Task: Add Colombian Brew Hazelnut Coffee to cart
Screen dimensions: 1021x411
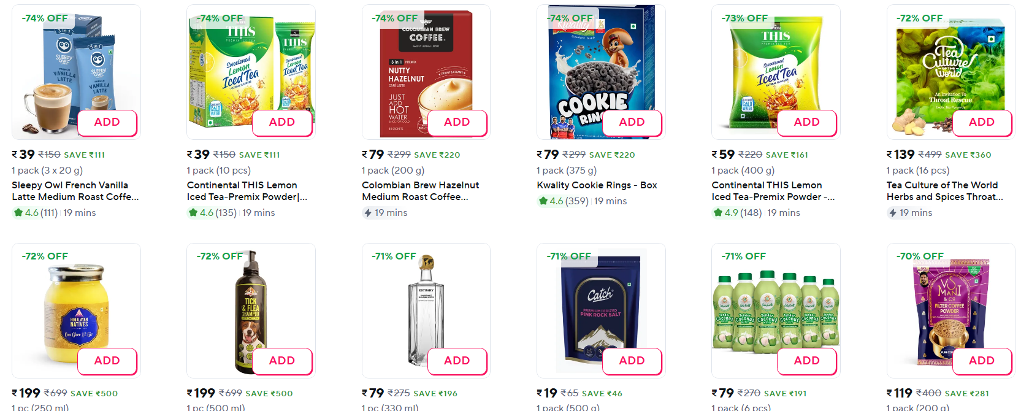Action: [x=457, y=123]
